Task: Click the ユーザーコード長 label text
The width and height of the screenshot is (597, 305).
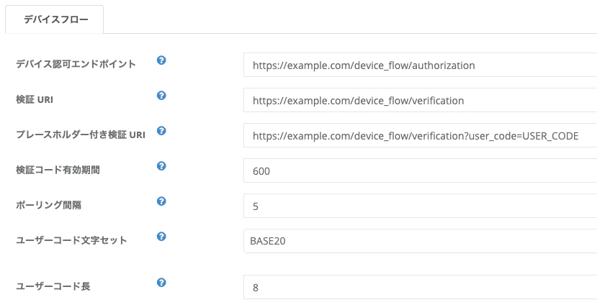Action: (x=53, y=286)
